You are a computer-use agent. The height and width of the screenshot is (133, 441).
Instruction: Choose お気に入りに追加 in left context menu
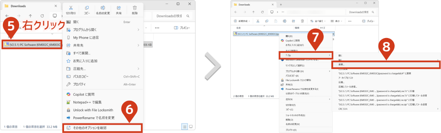click(x=103, y=61)
